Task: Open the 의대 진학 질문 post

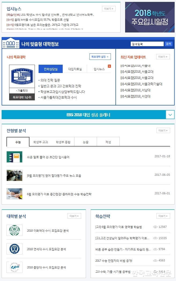Action: pyautogui.click(x=50, y=80)
